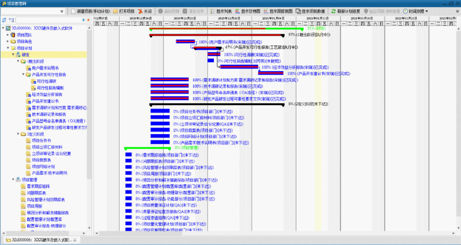Click the 打开项目 folder button
The image size is (461, 245).
[124, 11]
